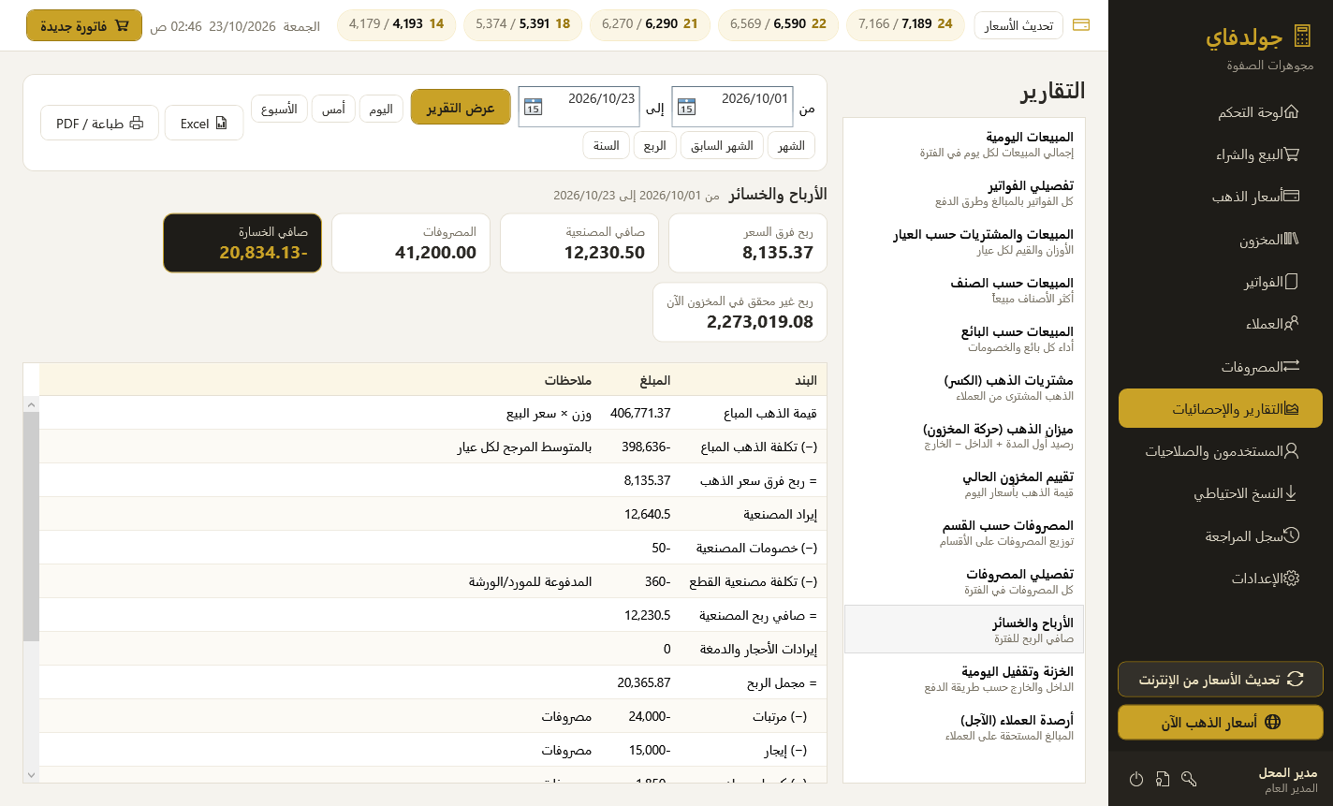The height and width of the screenshot is (806, 1333).
Task: Export the report to Excel
Action: pyautogui.click(x=204, y=123)
